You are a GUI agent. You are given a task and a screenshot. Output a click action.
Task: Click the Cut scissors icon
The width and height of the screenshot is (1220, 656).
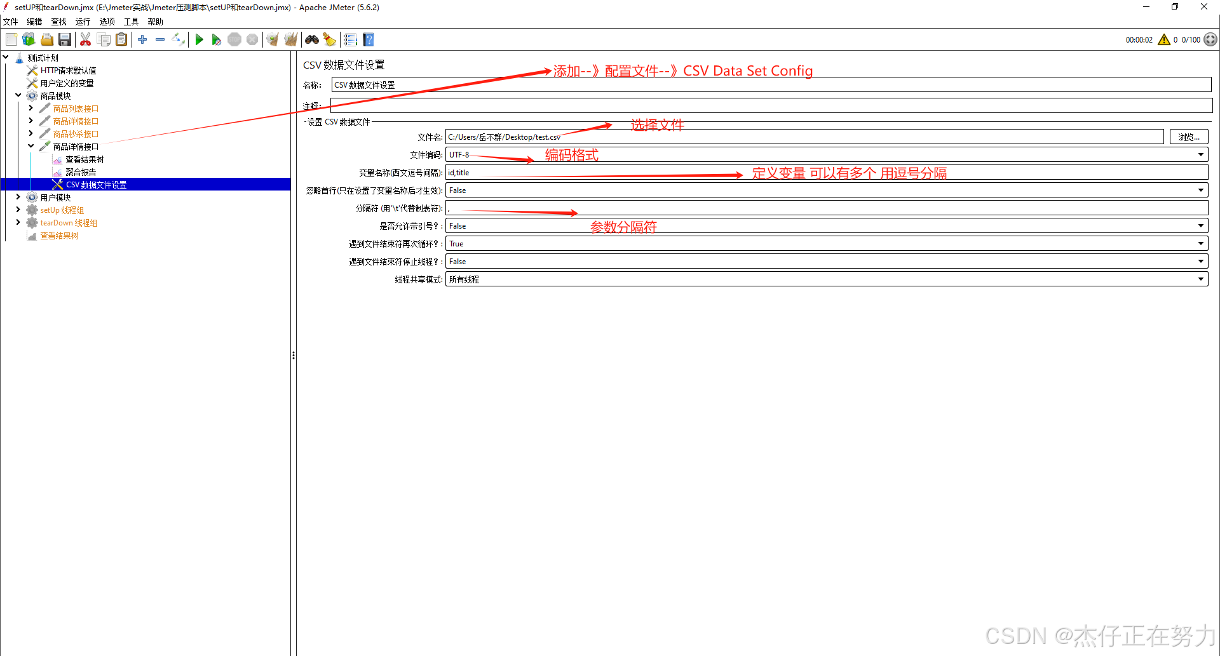point(85,39)
